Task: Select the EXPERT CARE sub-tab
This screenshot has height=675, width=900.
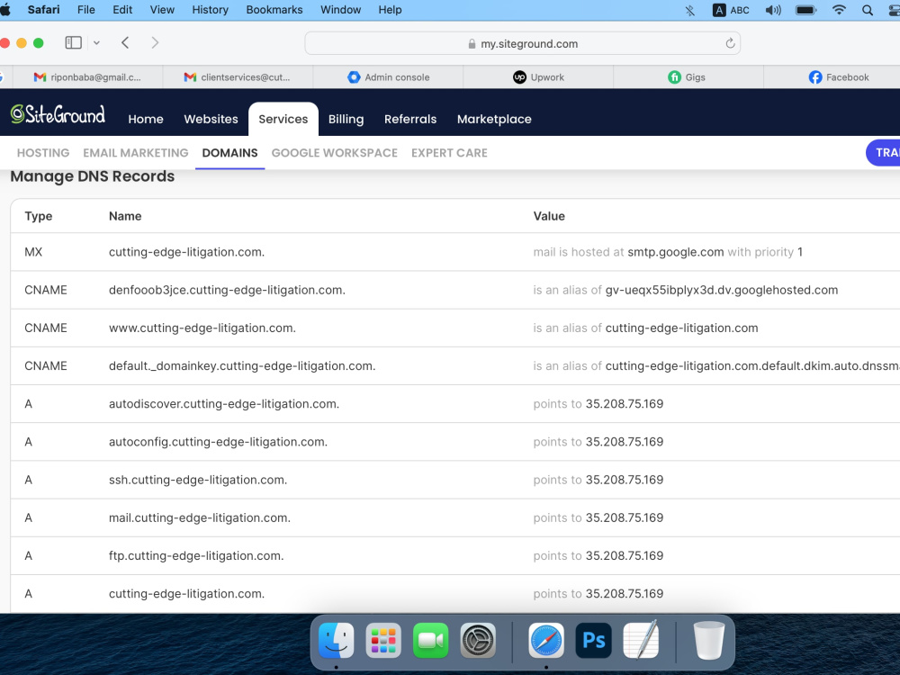Action: point(449,153)
